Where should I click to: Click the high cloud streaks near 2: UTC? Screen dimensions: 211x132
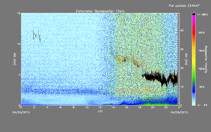click(37, 36)
